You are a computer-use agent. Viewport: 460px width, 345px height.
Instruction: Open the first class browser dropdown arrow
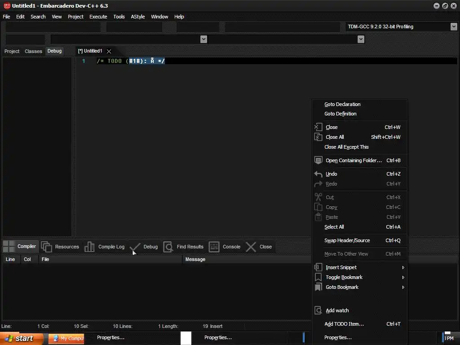[x=203, y=40]
